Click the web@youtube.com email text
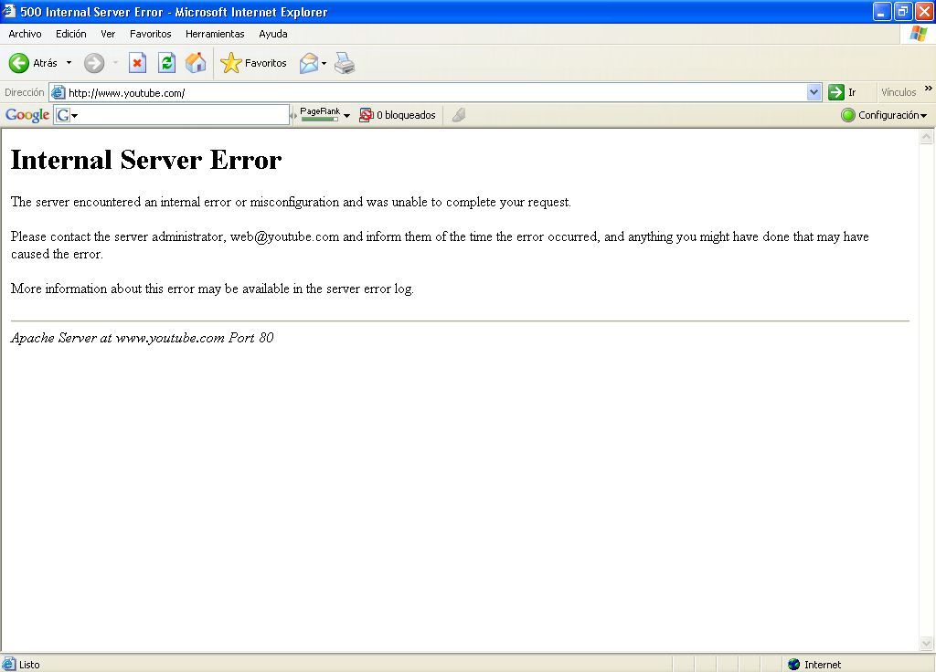The width and height of the screenshot is (936, 672). 285,236
